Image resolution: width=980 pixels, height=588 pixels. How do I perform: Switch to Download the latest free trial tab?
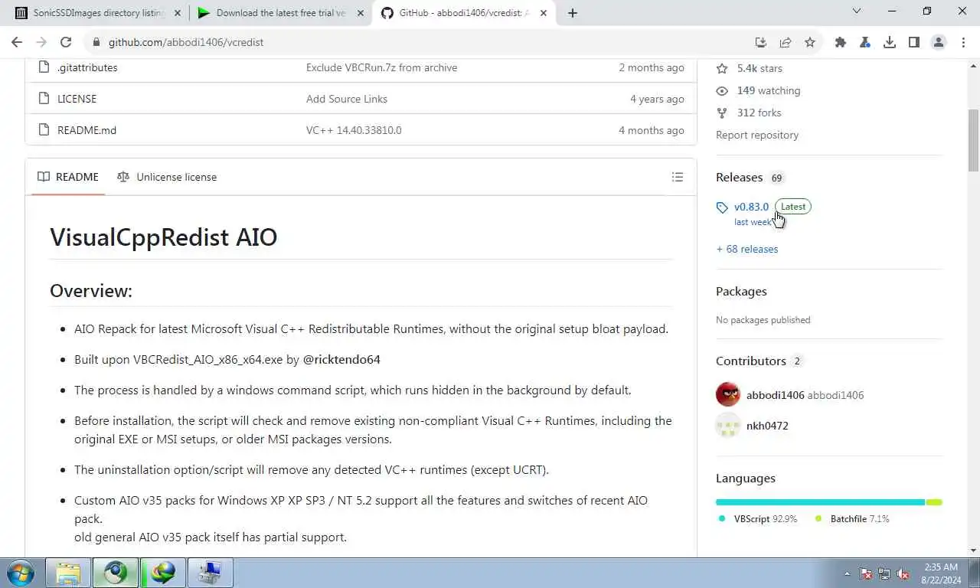coord(281,13)
